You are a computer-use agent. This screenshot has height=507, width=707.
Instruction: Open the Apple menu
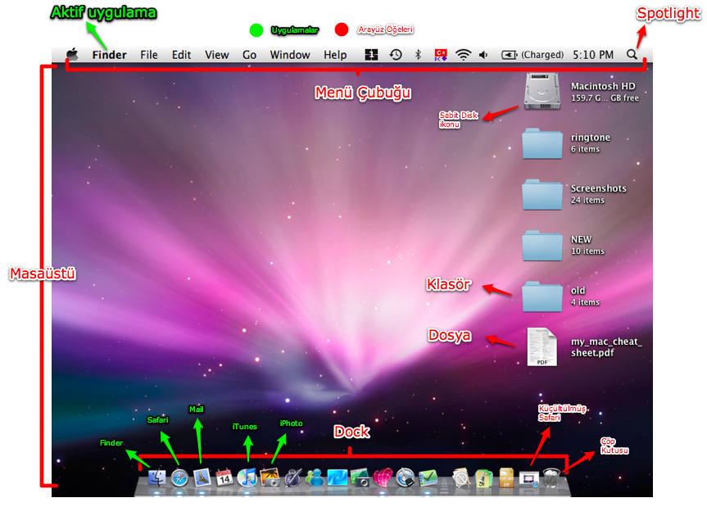[72, 55]
